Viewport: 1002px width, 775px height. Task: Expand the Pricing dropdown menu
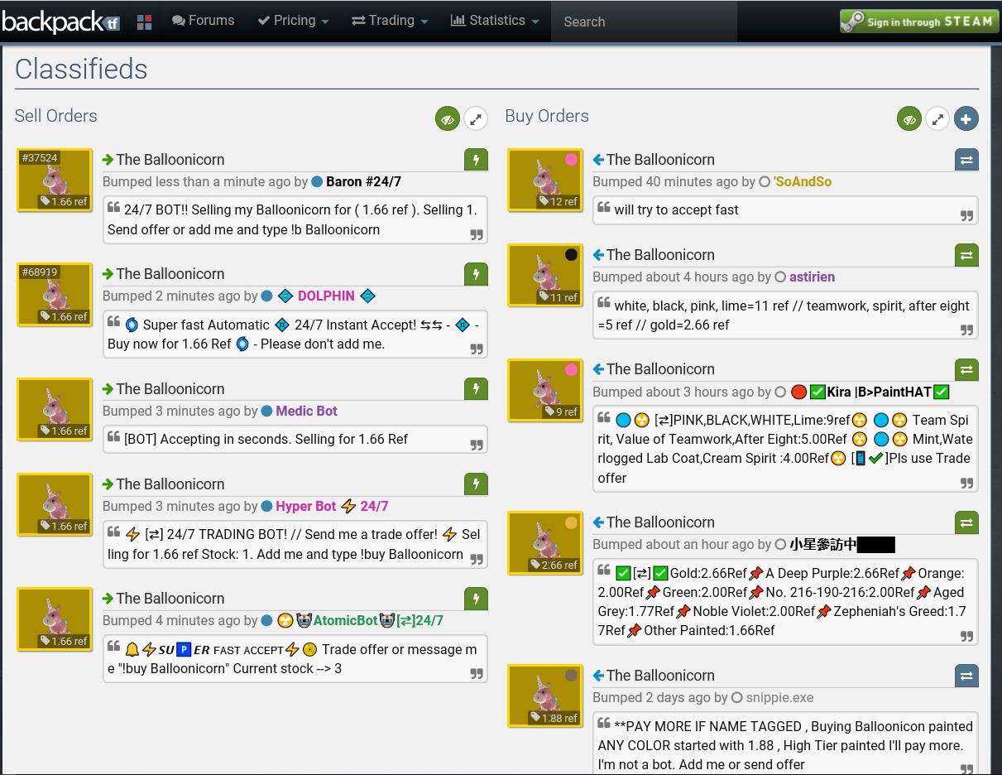(x=293, y=21)
